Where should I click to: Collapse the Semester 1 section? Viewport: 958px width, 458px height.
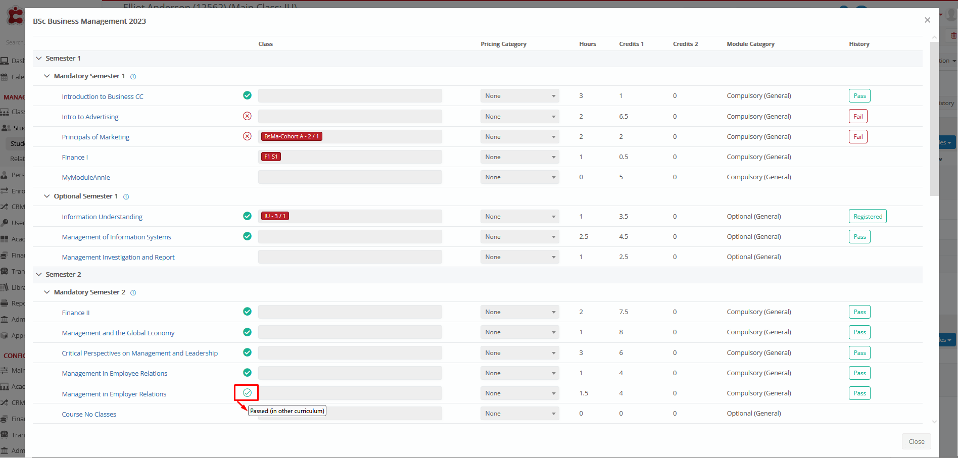point(39,59)
